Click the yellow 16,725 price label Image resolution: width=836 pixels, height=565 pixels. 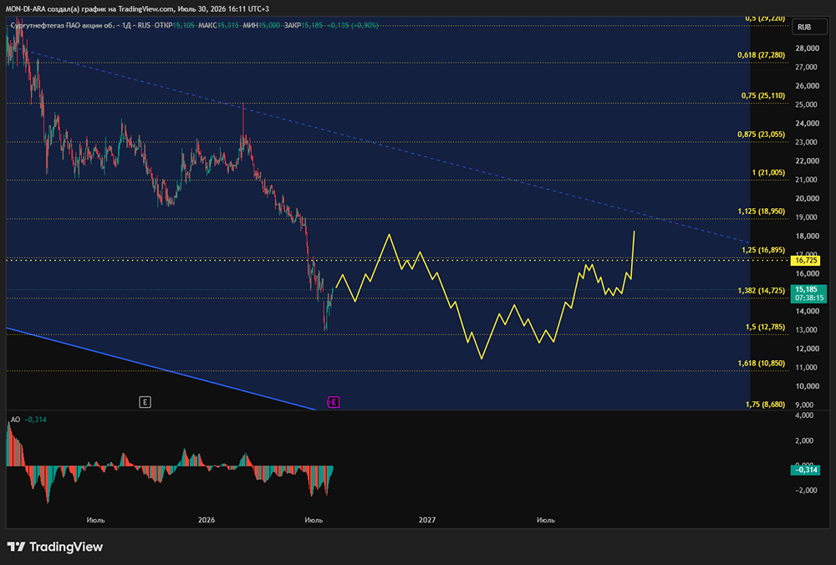pyautogui.click(x=806, y=260)
